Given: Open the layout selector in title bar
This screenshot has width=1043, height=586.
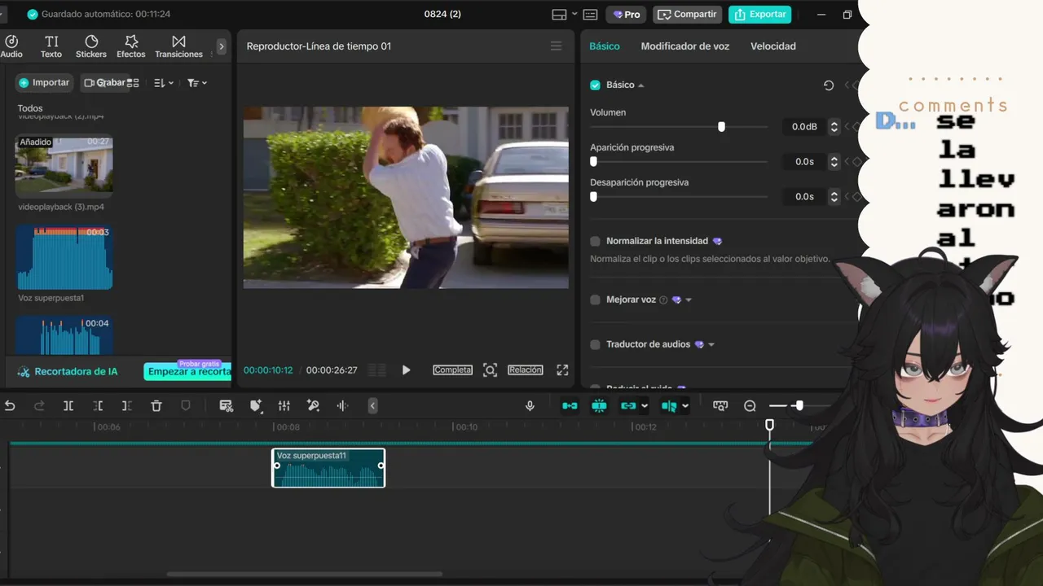Looking at the screenshot, I should (x=564, y=15).
